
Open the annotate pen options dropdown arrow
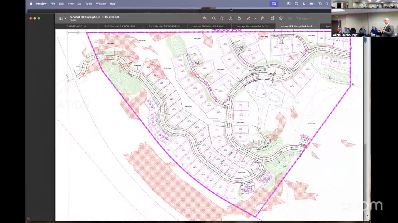pos(255,18)
